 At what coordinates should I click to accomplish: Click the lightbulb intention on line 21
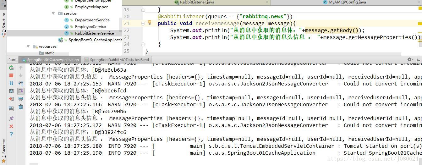coord(150,23)
